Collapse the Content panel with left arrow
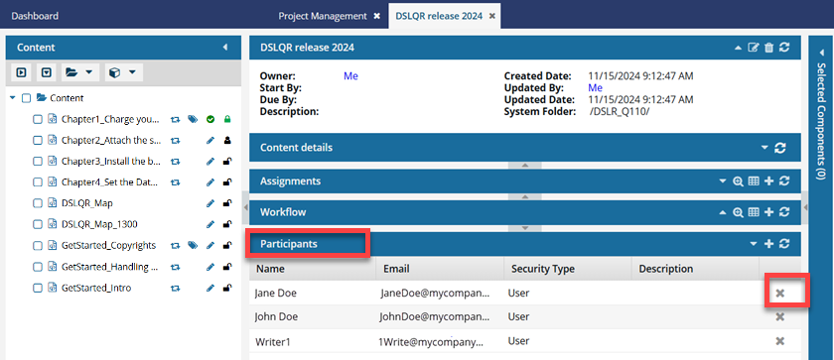Viewport: 834px width, 360px height. pyautogui.click(x=225, y=48)
